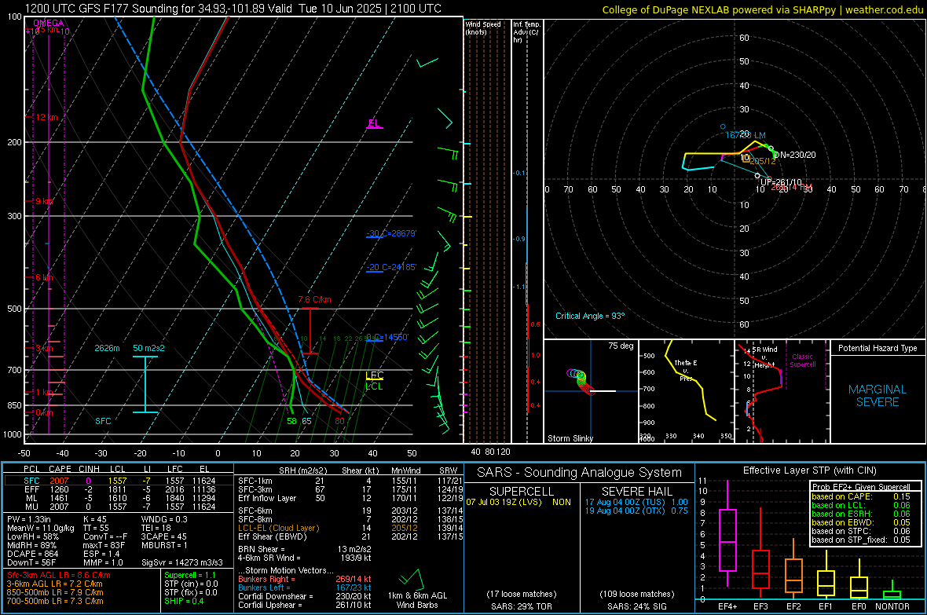Select the MU parcel row

pyautogui.click(x=119, y=507)
